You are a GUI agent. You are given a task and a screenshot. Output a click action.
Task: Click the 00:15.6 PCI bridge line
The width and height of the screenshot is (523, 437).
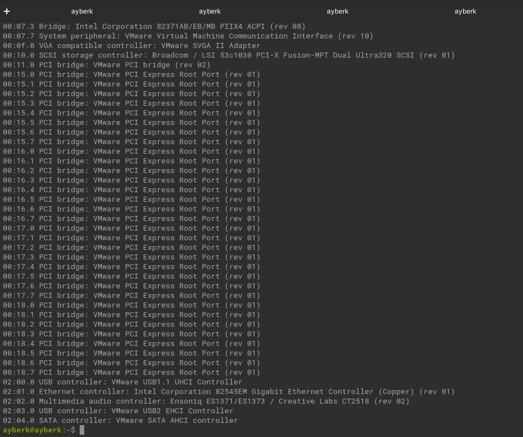(x=131, y=132)
